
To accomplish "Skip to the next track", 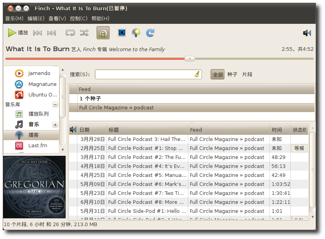I will tap(52, 33).
